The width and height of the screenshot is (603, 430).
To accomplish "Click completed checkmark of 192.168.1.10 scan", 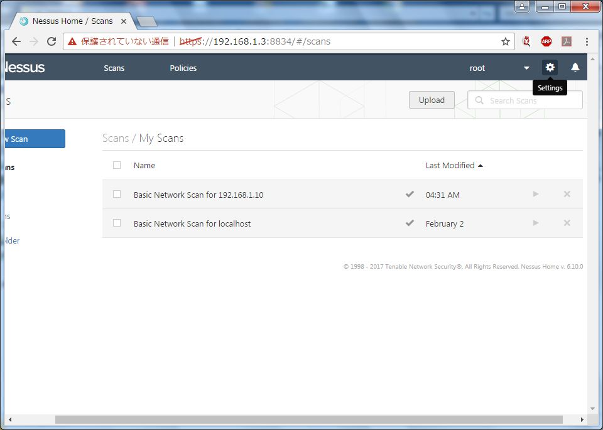I will point(410,194).
